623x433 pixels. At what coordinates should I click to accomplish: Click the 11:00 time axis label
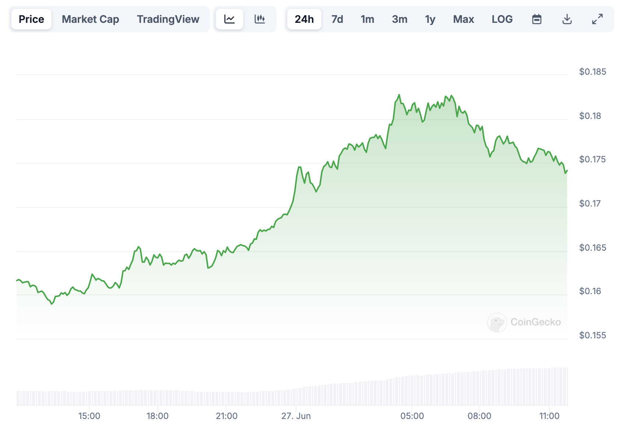point(549,416)
